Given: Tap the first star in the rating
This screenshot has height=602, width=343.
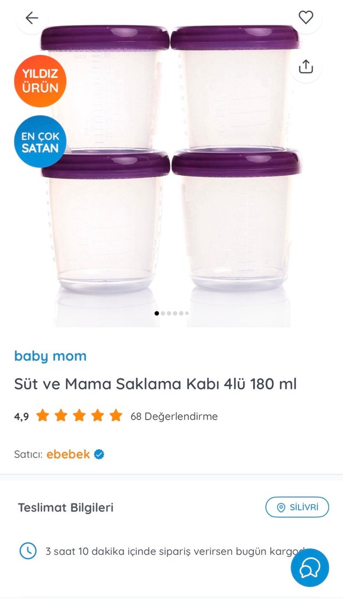Looking at the screenshot, I should click(42, 416).
